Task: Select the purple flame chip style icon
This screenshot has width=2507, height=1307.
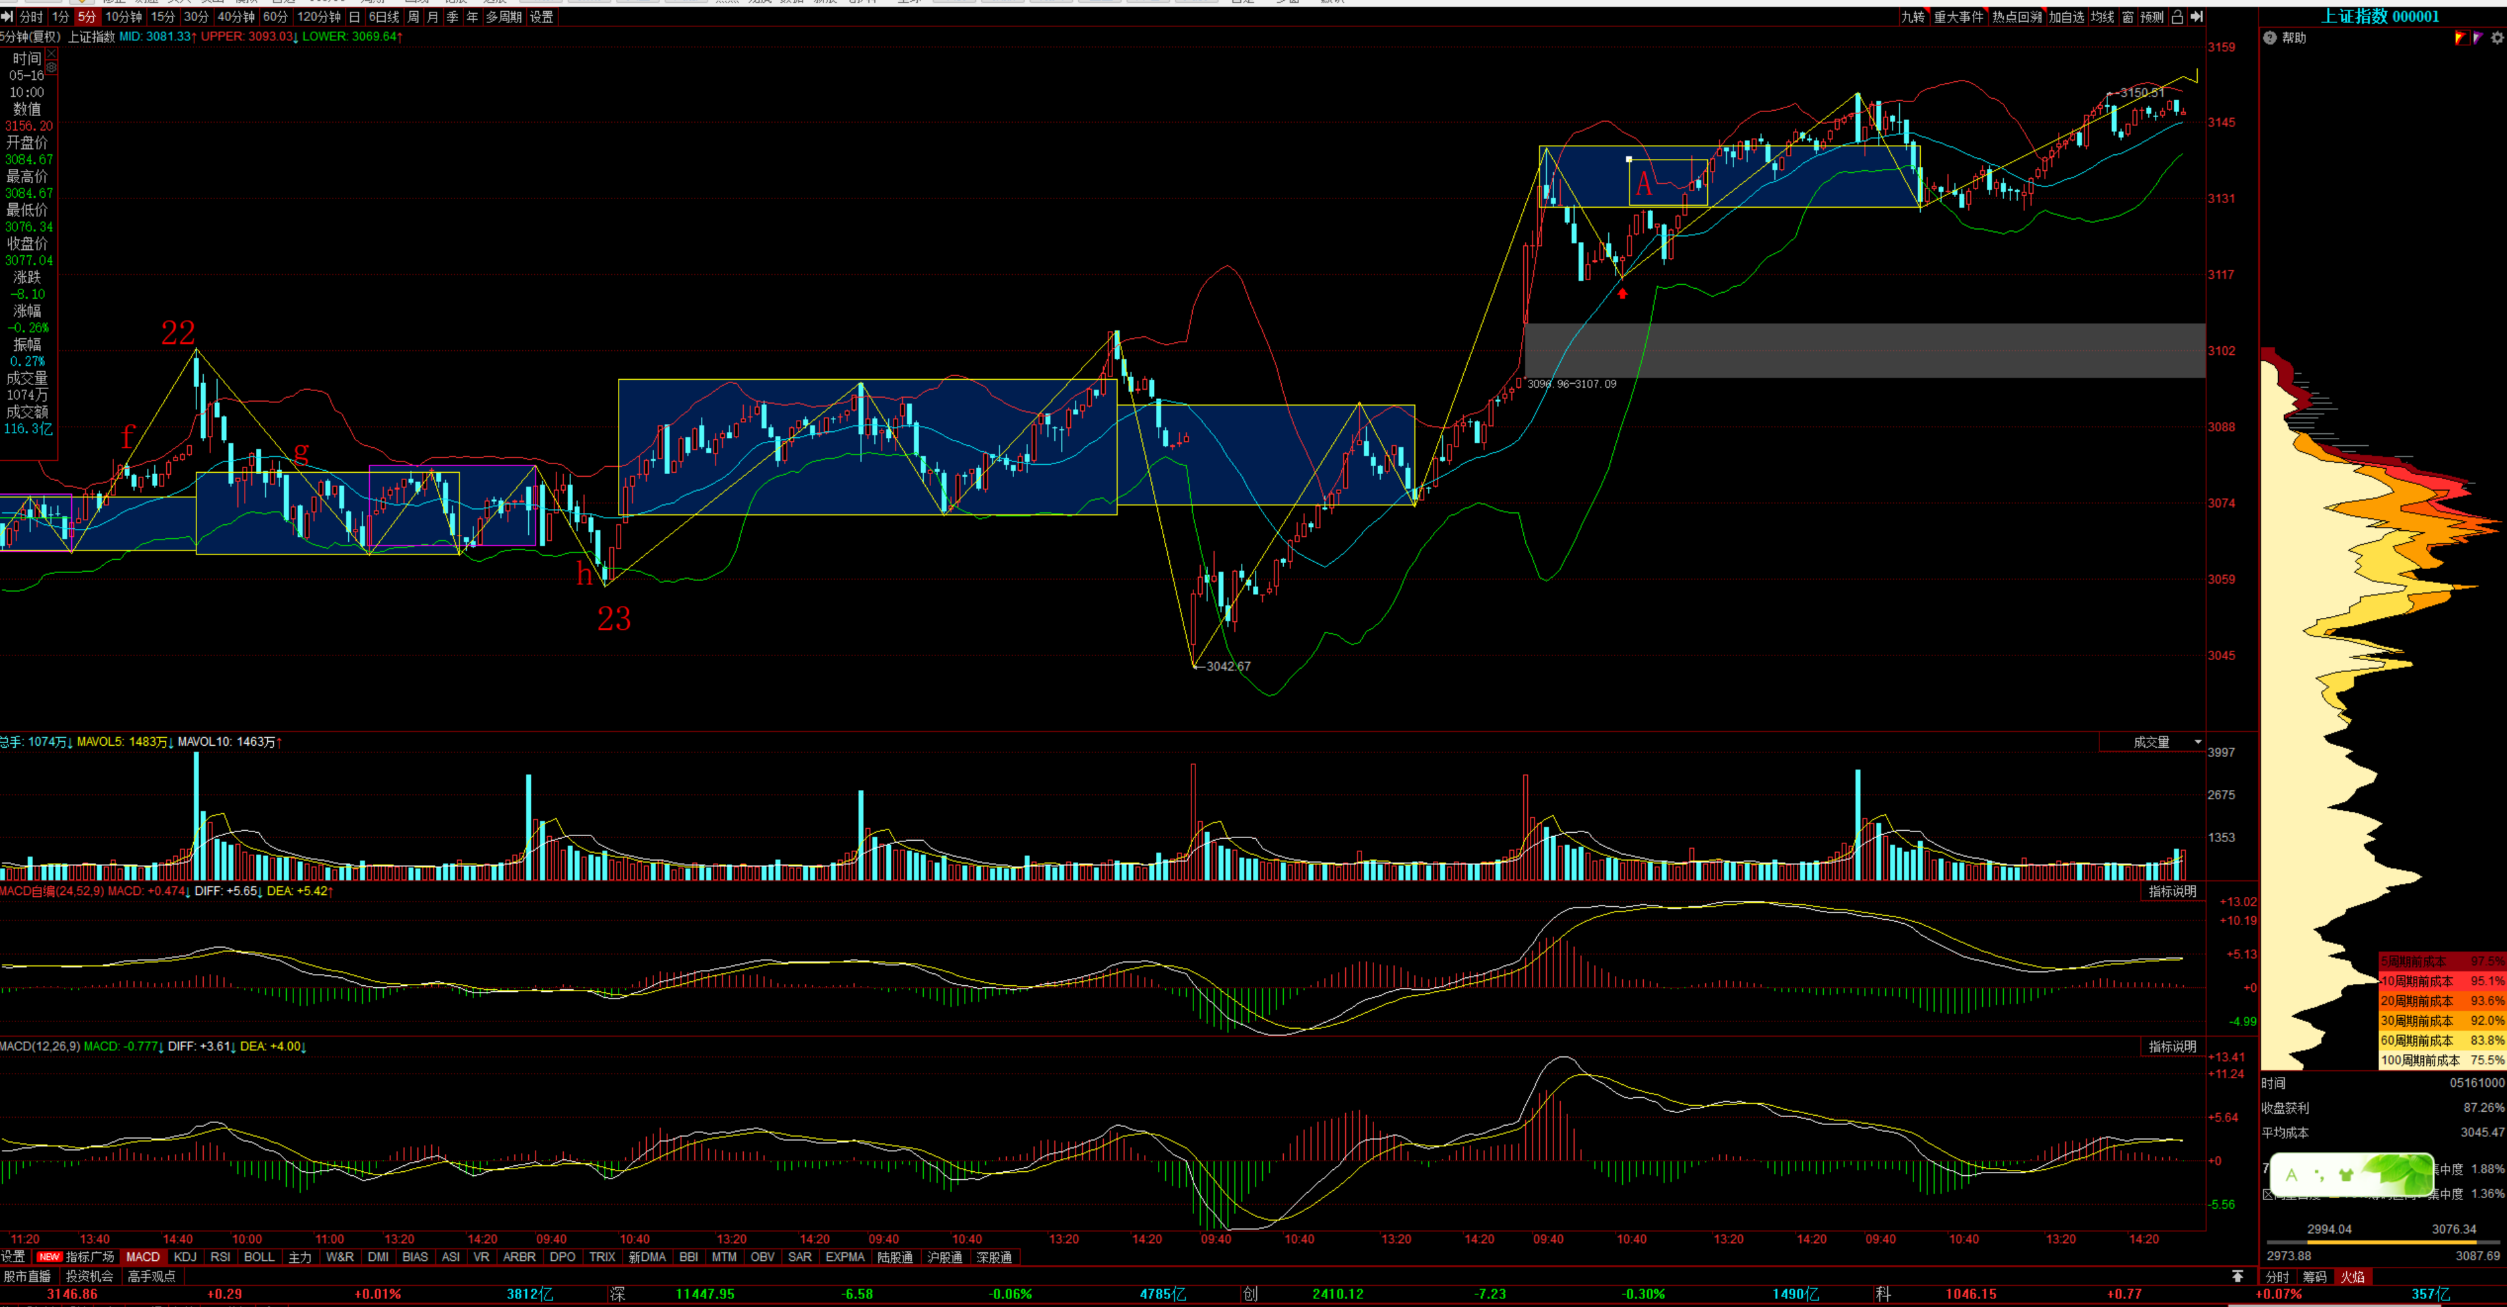Action: click(2478, 38)
